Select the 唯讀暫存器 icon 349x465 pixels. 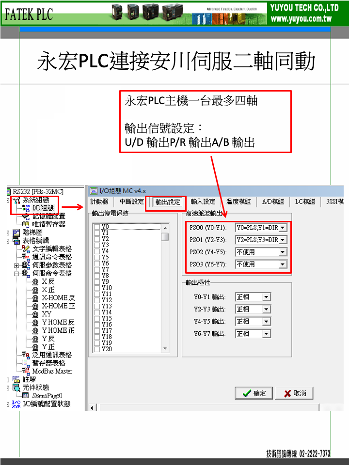pyautogui.click(x=26, y=224)
